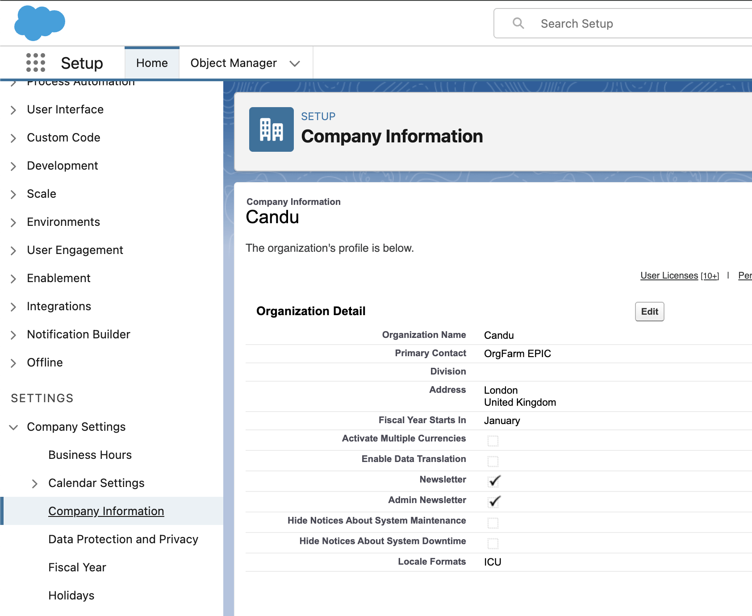This screenshot has height=616, width=752.
Task: Expand the Development section
Action: click(13, 166)
